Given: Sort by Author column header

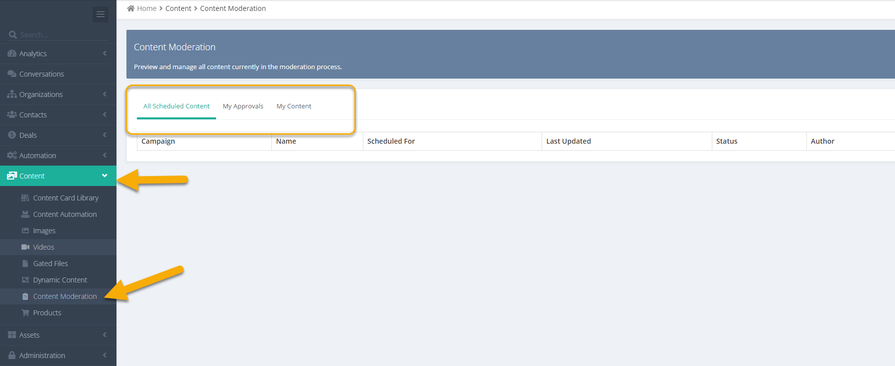Looking at the screenshot, I should tap(851, 141).
